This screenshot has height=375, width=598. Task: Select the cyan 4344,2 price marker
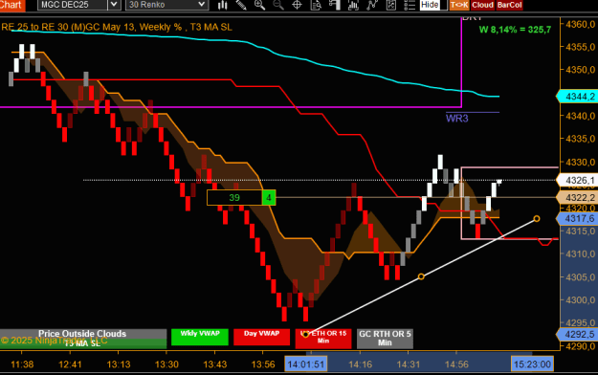tap(577, 97)
